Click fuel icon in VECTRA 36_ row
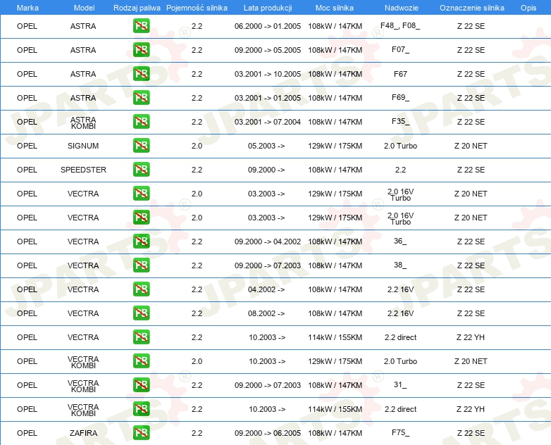The width and height of the screenshot is (551, 445). (x=141, y=241)
